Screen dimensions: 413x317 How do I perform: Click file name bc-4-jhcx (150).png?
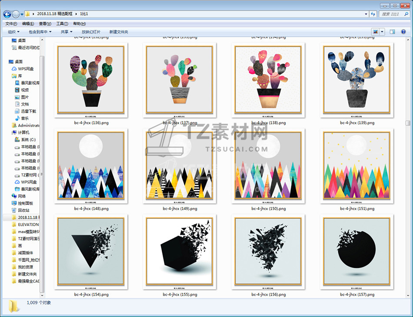268,208
